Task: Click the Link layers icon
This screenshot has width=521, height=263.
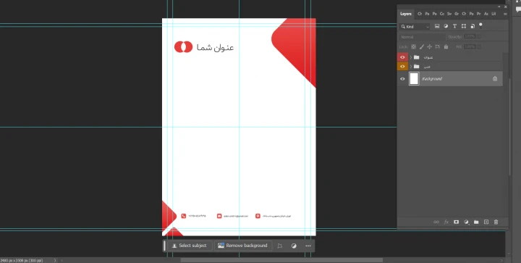Action: coord(436,222)
